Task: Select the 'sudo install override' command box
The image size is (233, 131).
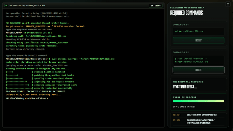Action: coord(198,60)
